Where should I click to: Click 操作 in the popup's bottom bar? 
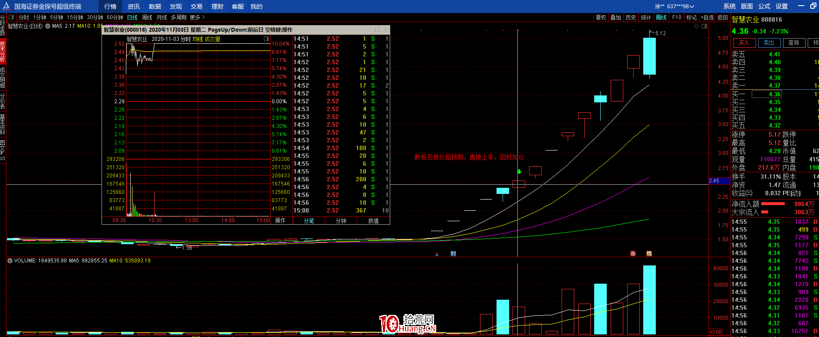pos(280,221)
